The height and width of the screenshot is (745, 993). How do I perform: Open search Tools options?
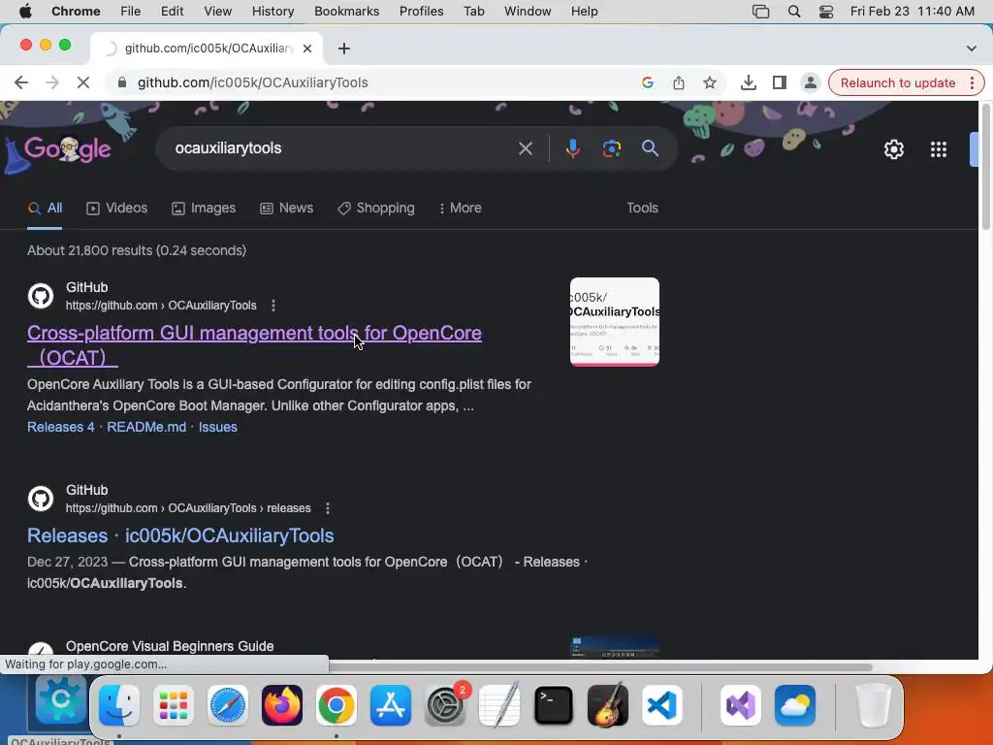click(x=642, y=209)
